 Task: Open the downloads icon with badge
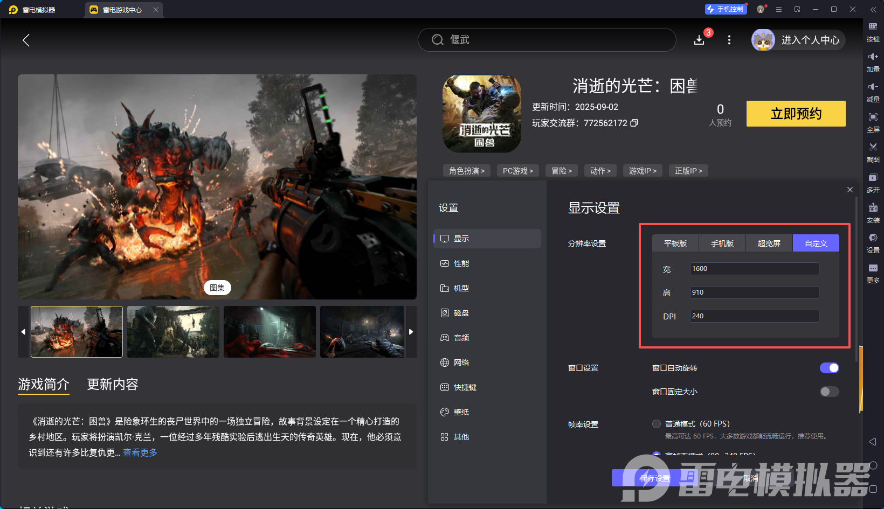pos(699,40)
